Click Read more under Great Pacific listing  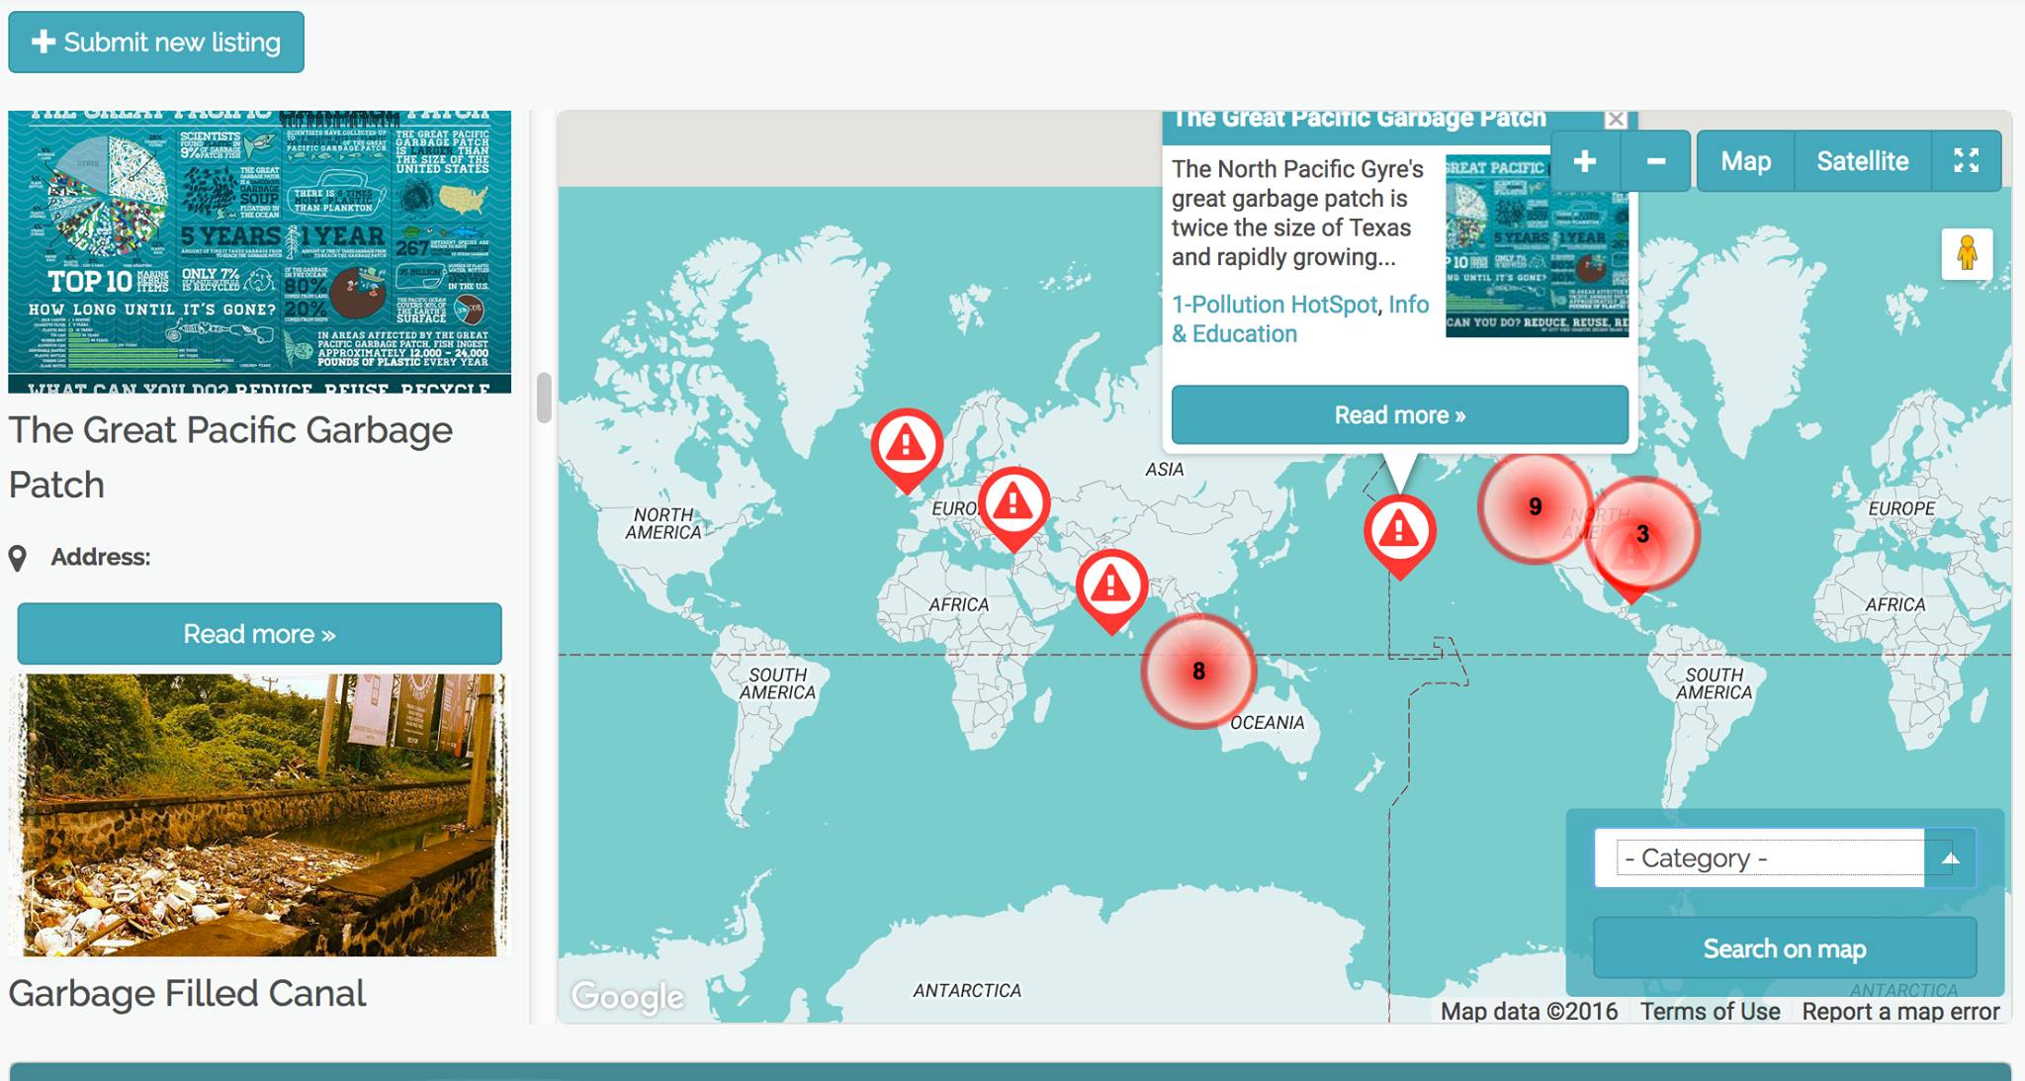click(x=259, y=634)
